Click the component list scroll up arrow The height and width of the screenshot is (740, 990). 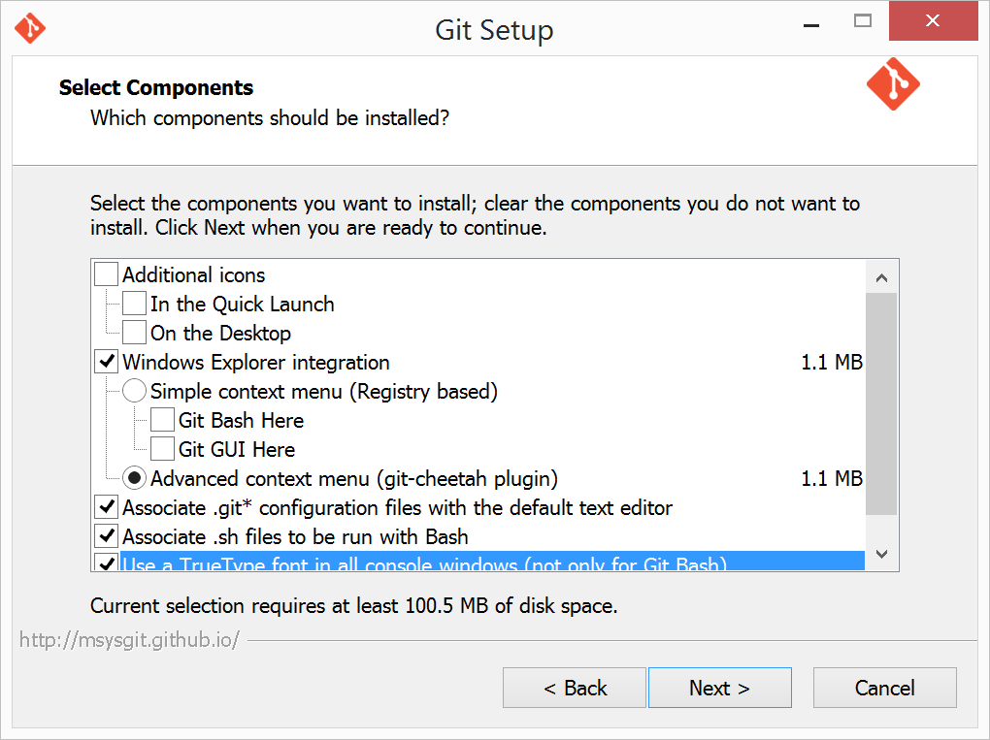pyautogui.click(x=882, y=277)
